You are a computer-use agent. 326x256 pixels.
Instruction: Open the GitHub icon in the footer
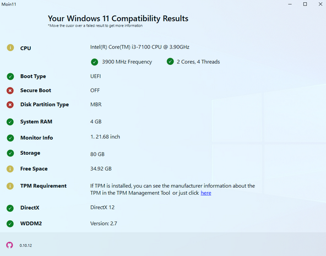coord(9,245)
